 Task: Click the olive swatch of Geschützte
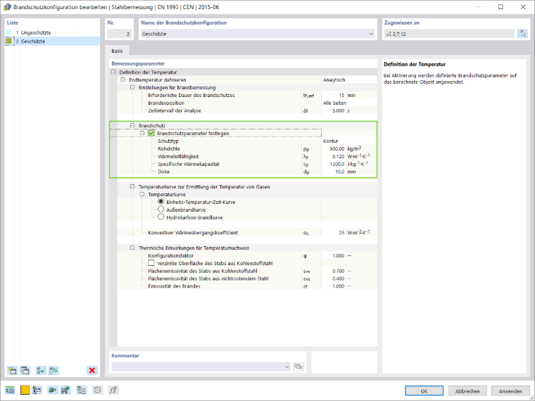(9, 42)
